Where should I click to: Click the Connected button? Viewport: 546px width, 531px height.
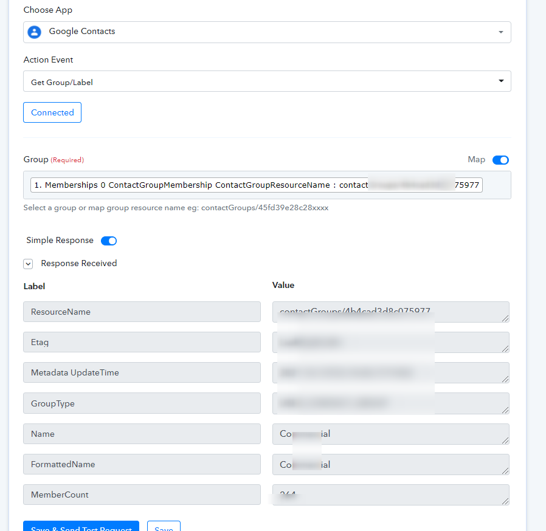tap(52, 112)
